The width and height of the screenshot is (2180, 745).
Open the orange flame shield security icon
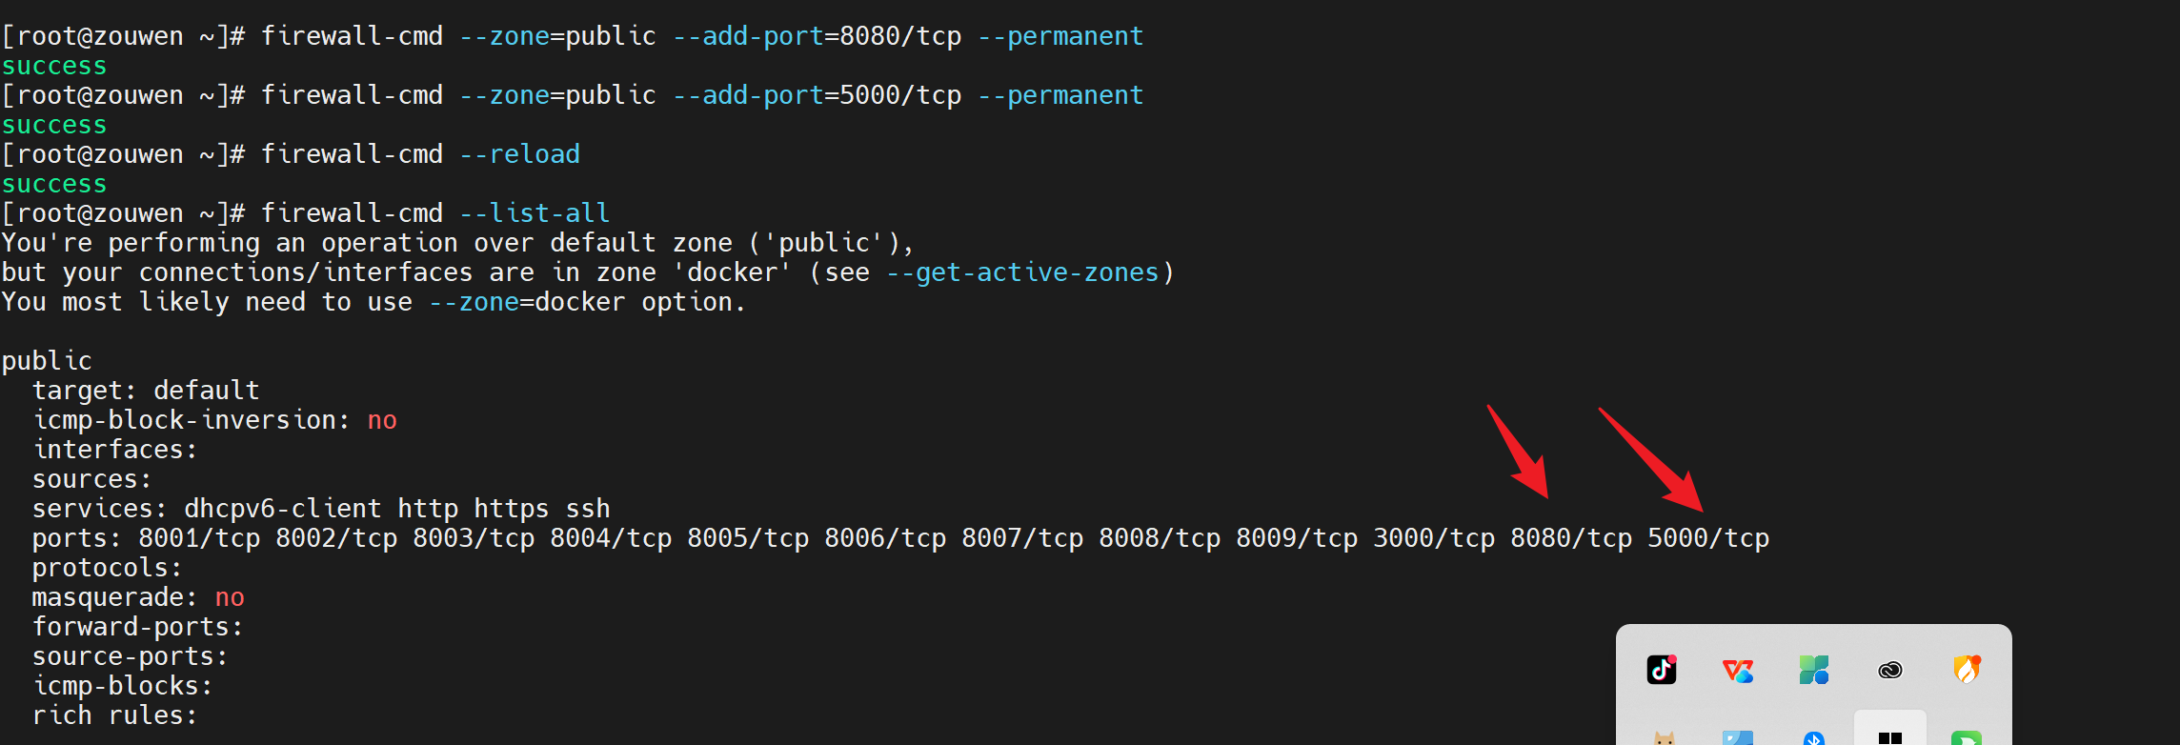pyautogui.click(x=1967, y=670)
